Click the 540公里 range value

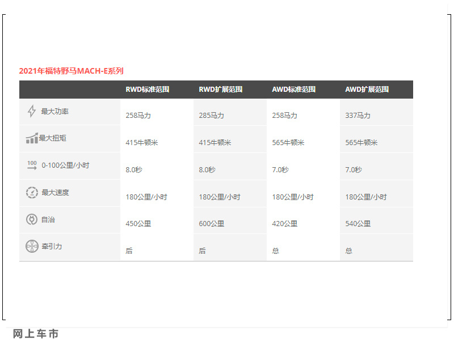[358, 223]
